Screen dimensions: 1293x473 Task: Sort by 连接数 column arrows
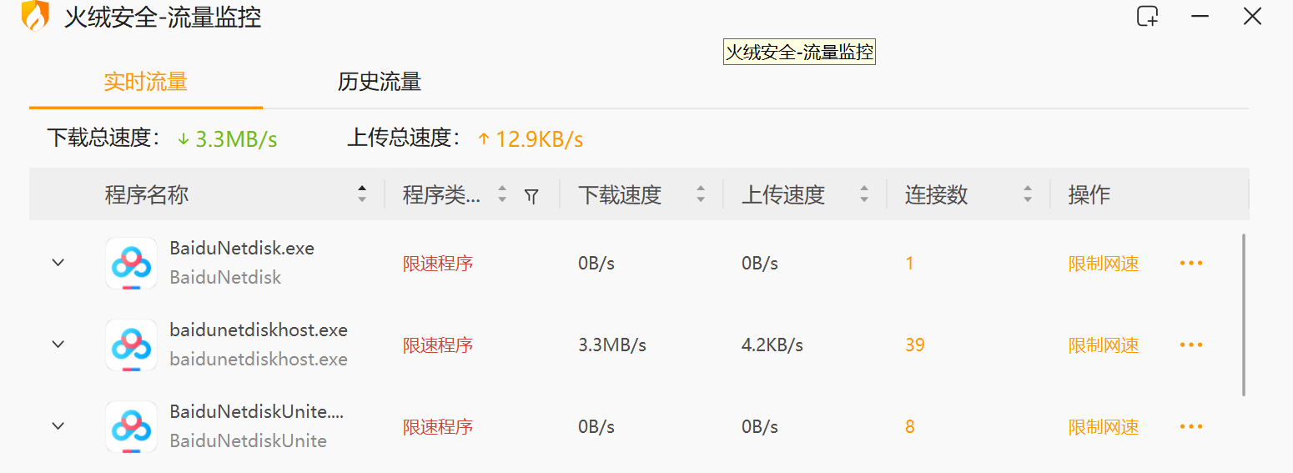(x=1028, y=194)
